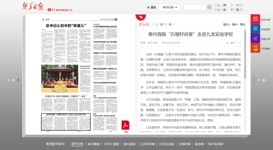Open 南京晨报 in bottom publication list

(129, 144)
